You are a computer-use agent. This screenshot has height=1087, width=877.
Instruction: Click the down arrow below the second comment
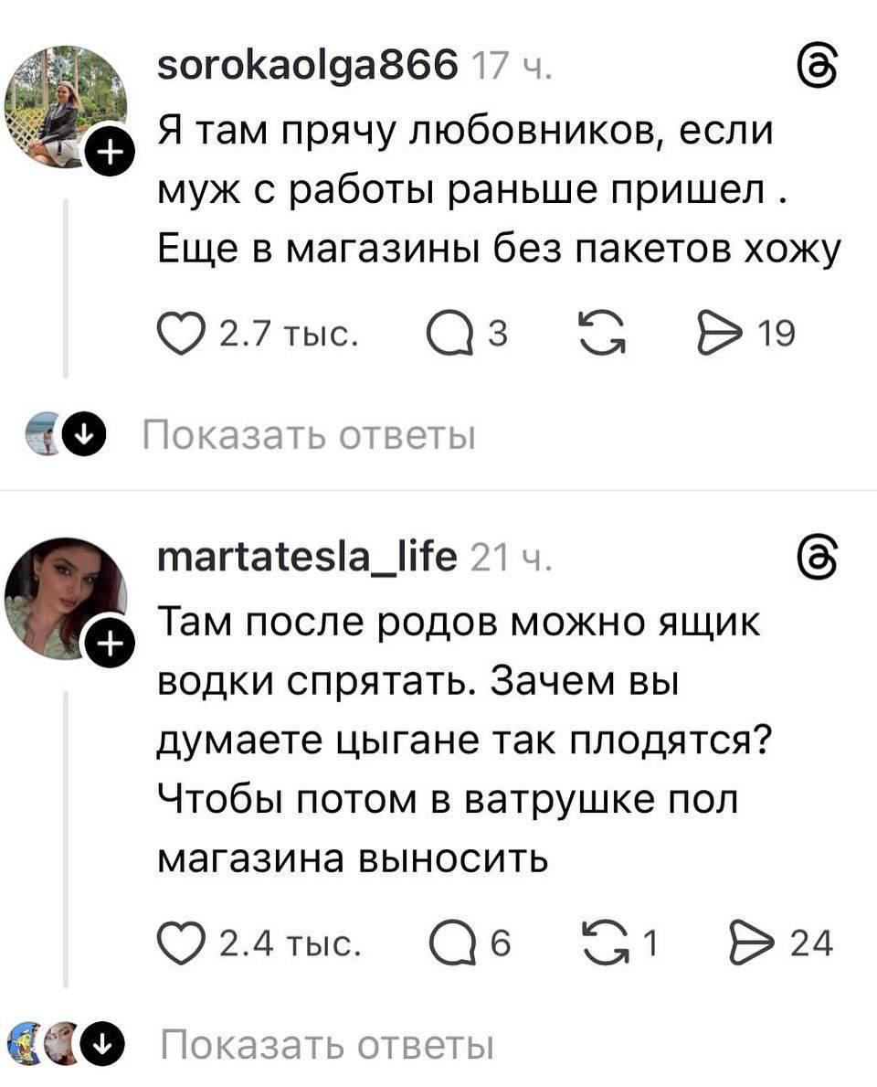coord(103,1043)
